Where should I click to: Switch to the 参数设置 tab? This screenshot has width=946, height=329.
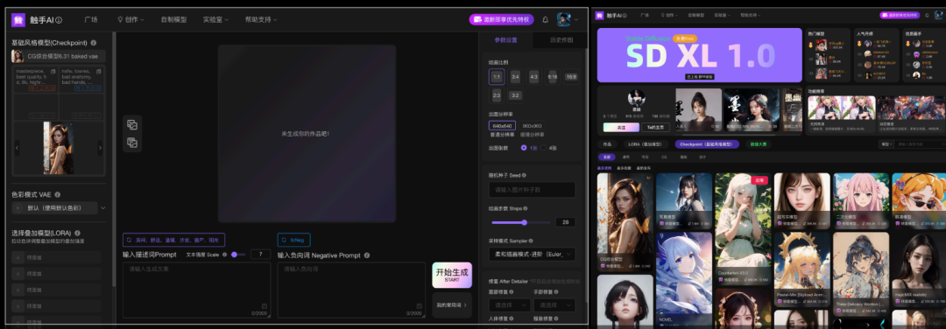[x=506, y=40]
